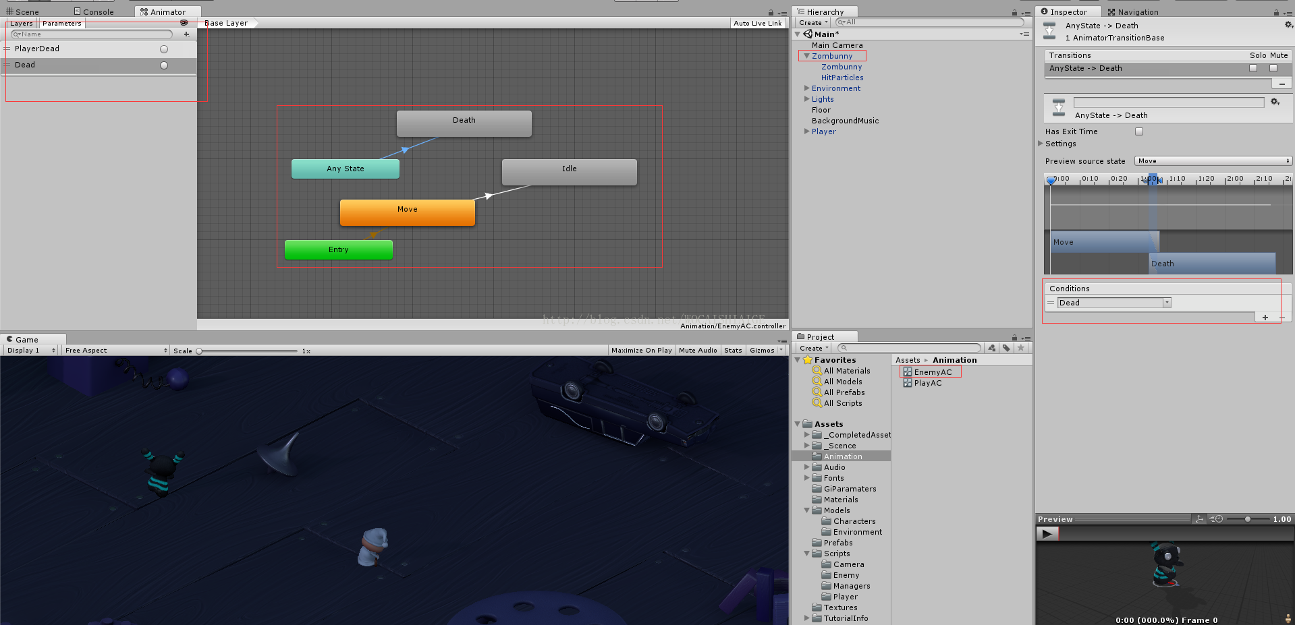Play the animation preview
The height and width of the screenshot is (625, 1295).
pos(1047,533)
